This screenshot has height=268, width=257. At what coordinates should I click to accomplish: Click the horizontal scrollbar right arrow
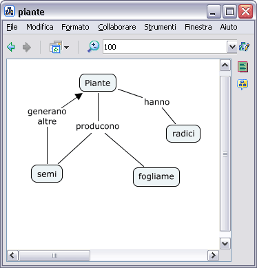pyautogui.click(x=213, y=256)
